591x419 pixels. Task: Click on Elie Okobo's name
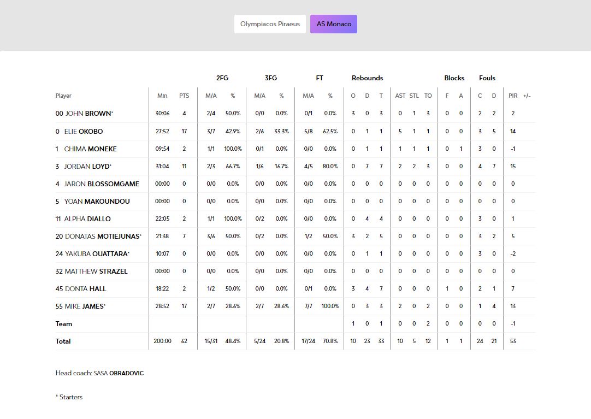pos(83,131)
